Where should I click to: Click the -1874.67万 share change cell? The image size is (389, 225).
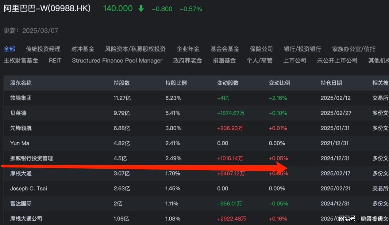(231, 113)
